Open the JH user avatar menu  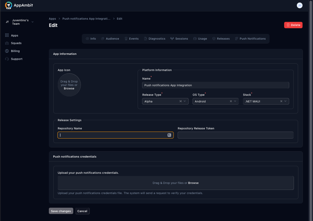click(299, 5)
